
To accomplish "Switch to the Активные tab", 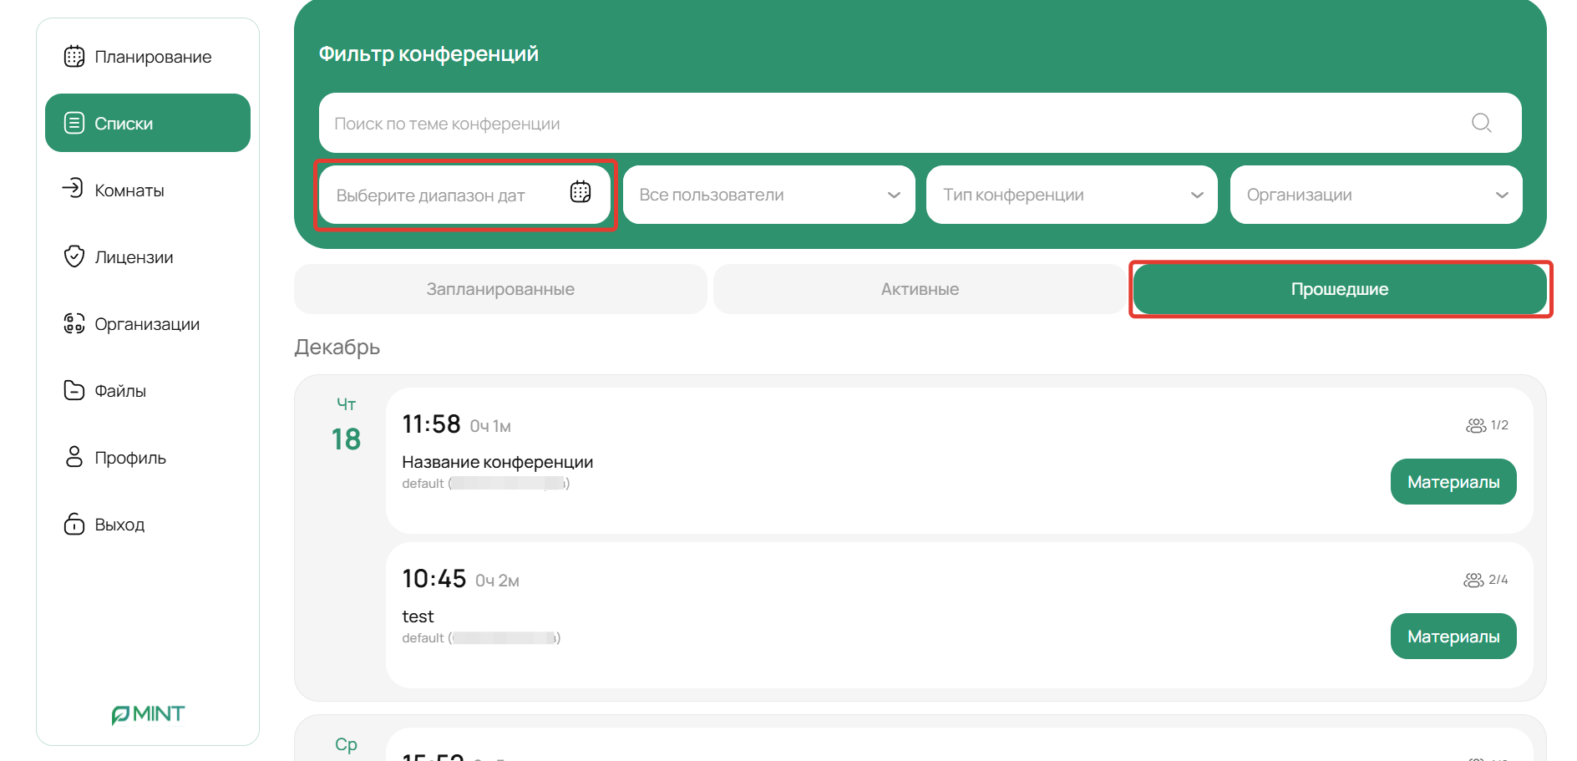I will (920, 289).
